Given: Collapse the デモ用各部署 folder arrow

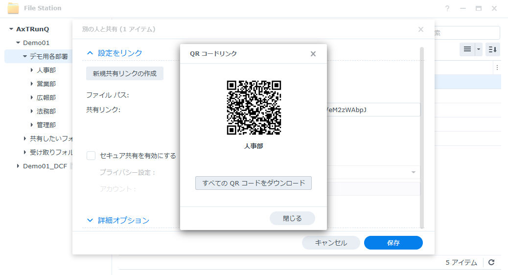Looking at the screenshot, I should pos(25,56).
